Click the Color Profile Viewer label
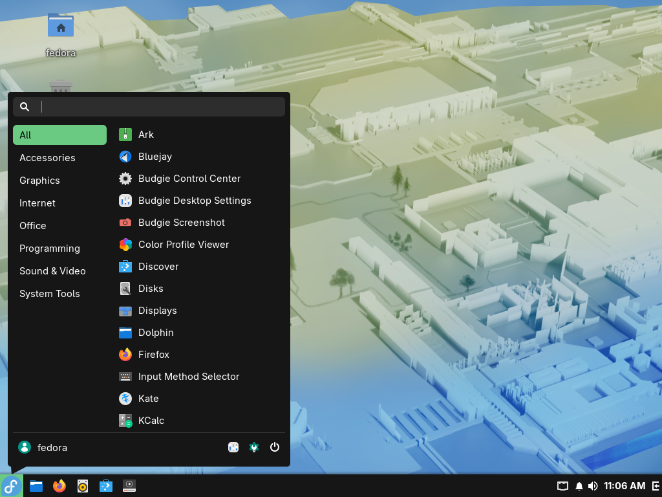Screen dimensions: 662x497 (x=184, y=244)
